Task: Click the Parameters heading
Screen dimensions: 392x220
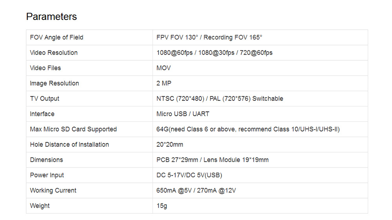Action: point(51,17)
